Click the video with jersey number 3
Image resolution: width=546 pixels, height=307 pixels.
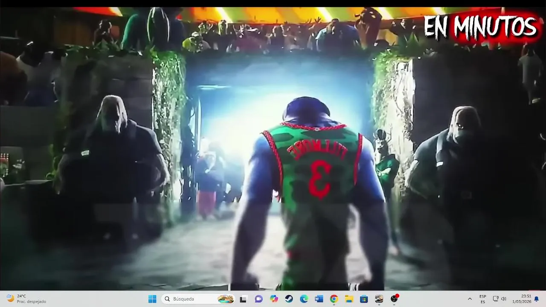pos(273,149)
